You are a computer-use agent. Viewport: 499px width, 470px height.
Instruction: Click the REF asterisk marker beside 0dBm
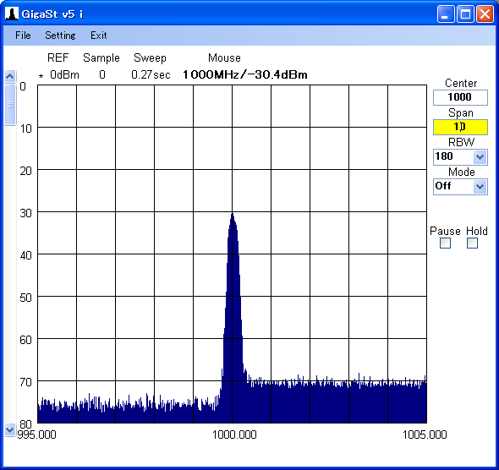(x=41, y=76)
